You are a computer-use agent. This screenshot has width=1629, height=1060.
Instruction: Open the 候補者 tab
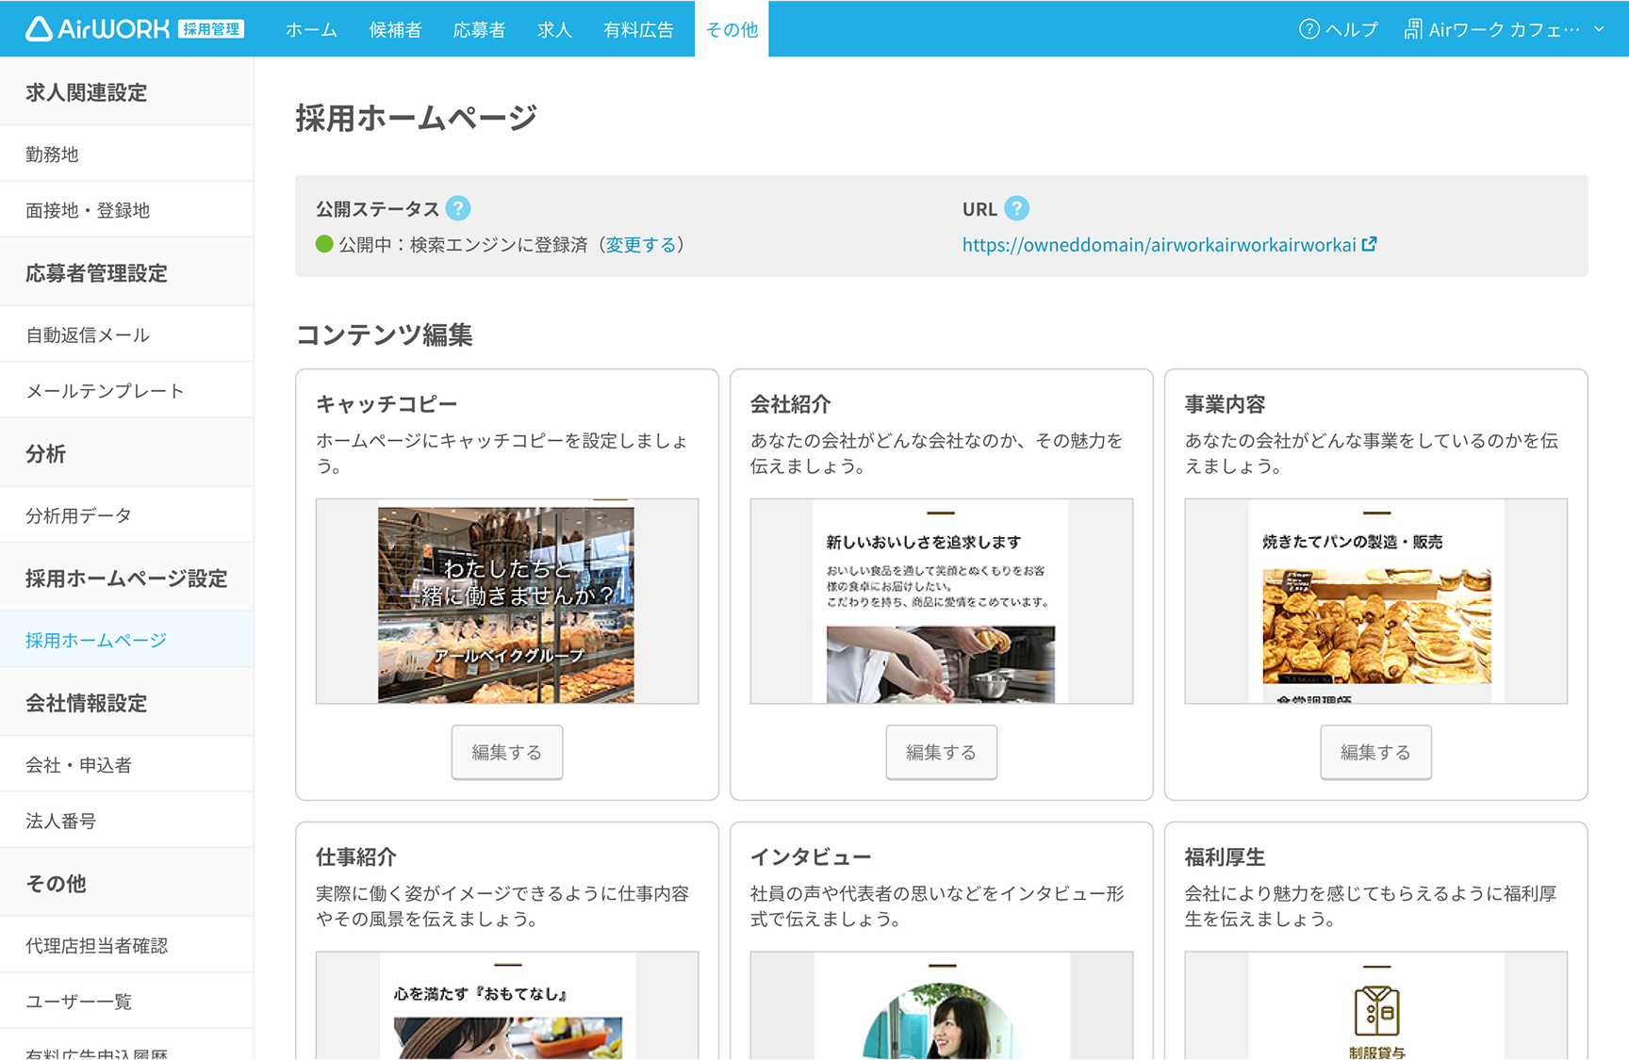(x=395, y=29)
